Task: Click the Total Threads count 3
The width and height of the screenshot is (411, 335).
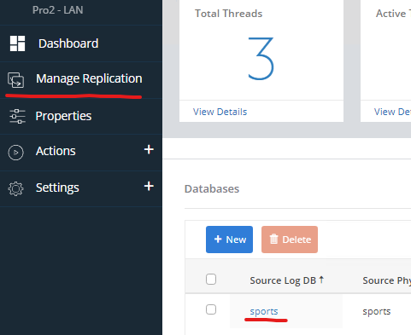Action: pyautogui.click(x=261, y=59)
